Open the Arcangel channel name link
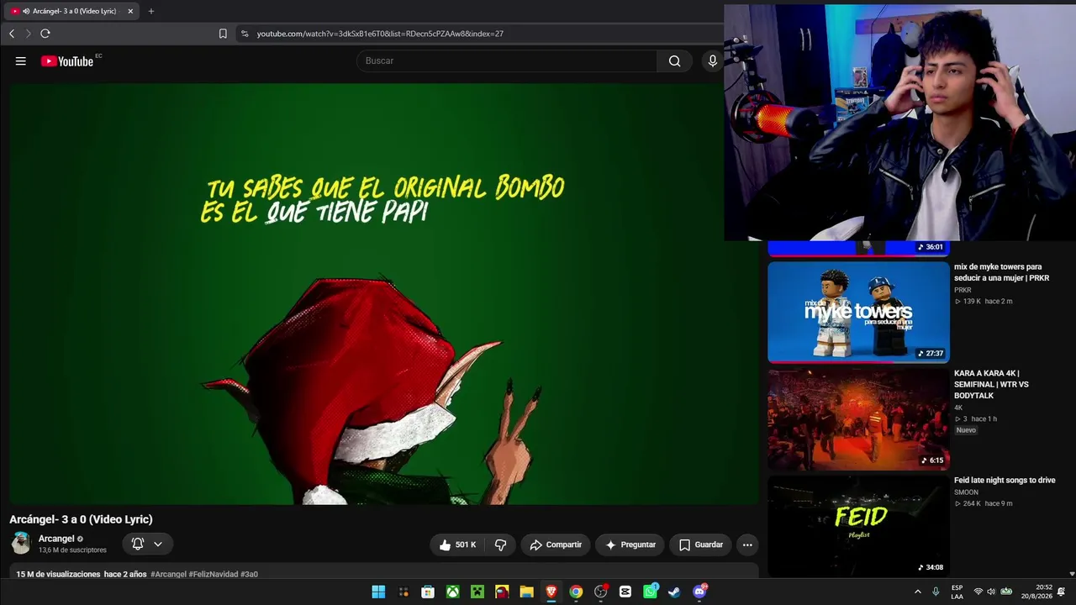 [56, 539]
